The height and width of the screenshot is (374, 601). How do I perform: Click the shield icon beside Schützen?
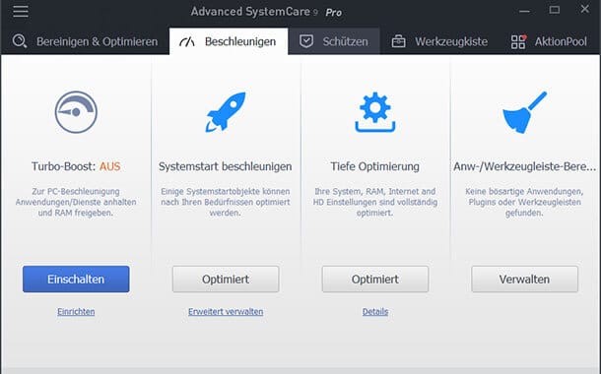pos(306,41)
